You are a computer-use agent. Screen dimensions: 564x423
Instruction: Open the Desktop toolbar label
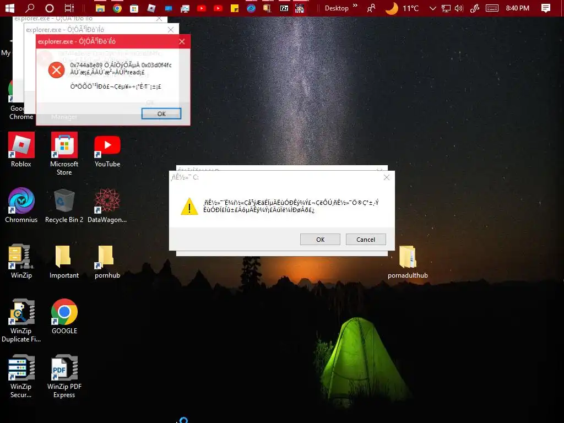(x=337, y=8)
